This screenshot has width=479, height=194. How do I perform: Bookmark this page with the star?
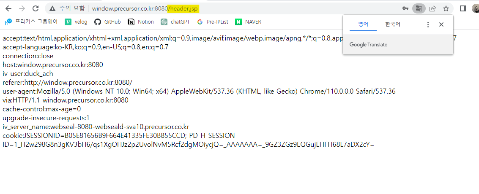pos(446,8)
